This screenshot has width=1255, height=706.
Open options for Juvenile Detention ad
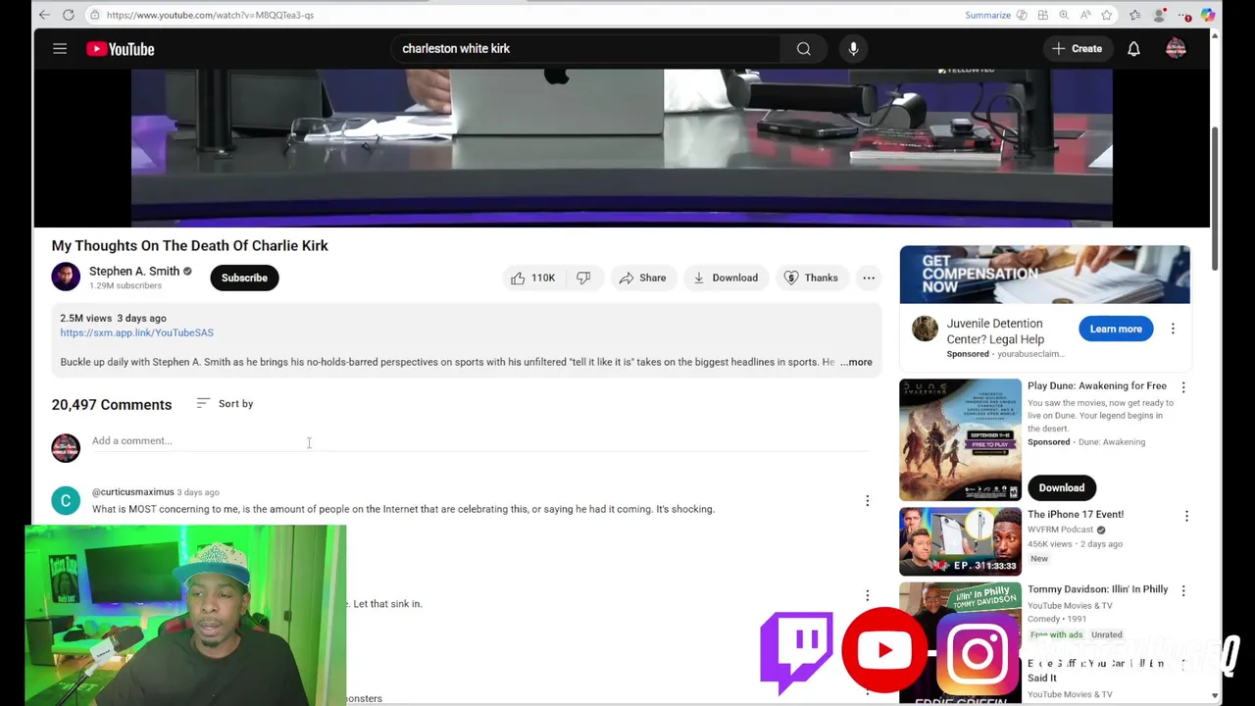coord(1173,328)
